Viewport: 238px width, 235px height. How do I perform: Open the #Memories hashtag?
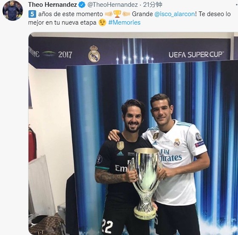[124, 22]
